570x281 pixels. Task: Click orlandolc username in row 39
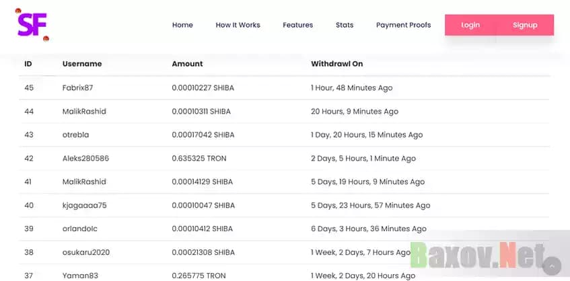pos(79,229)
